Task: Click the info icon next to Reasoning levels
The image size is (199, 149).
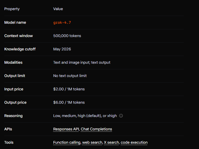Action: coord(121,116)
